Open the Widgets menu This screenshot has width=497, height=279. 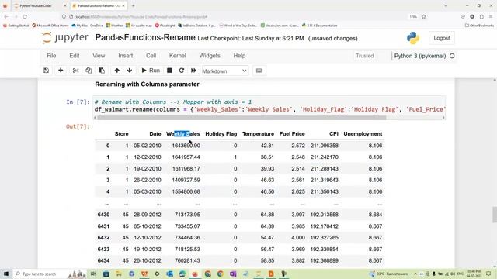(x=210, y=56)
